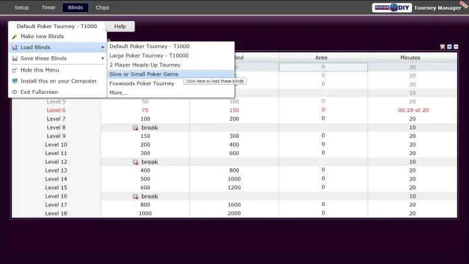Switch to the Timer tab
Image resolution: width=469 pixels, height=264 pixels.
(x=49, y=8)
